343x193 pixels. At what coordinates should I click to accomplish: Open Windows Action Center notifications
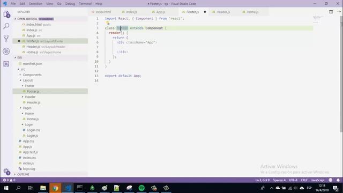pyautogui.click(x=335, y=188)
